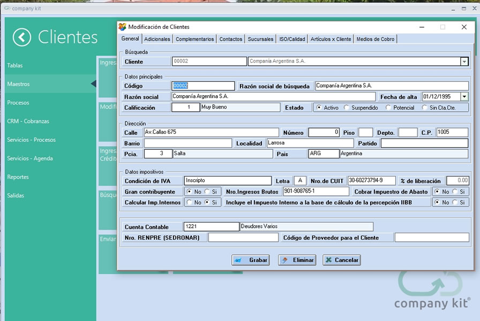The height and width of the screenshot is (321, 480).
Task: Switch to the Complementarios tab
Action: coord(194,39)
